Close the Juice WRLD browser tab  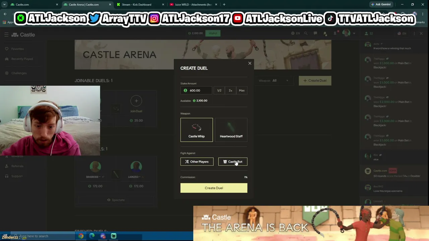click(216, 4)
